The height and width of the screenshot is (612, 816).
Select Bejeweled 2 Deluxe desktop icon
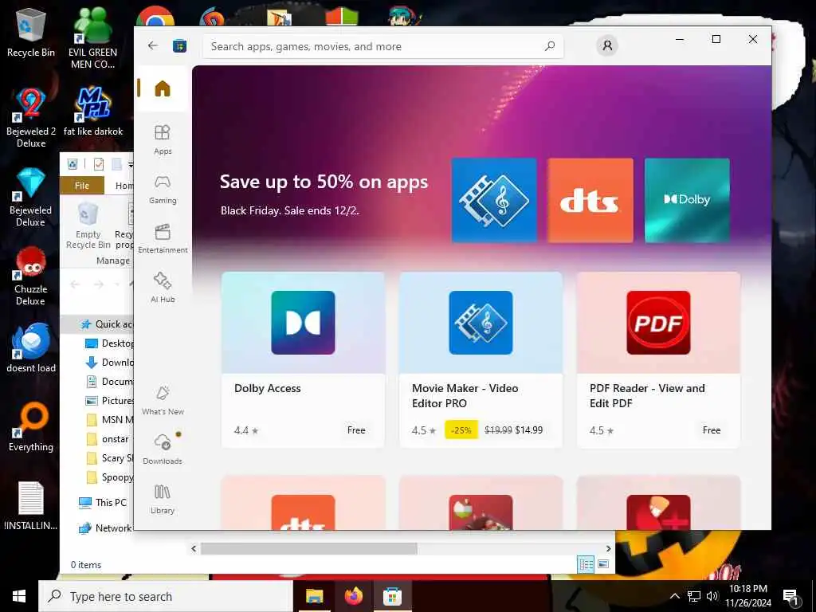pyautogui.click(x=31, y=118)
